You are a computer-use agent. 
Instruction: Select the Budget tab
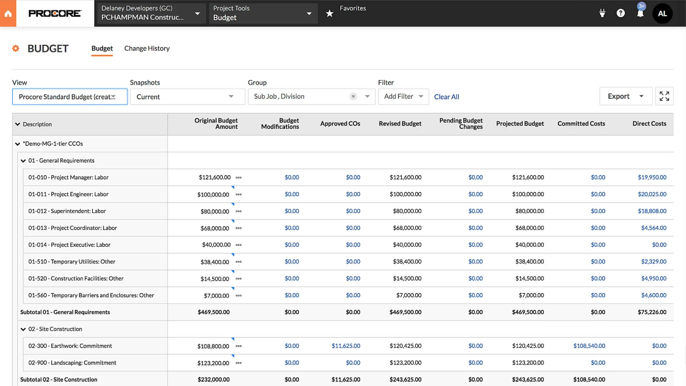pyautogui.click(x=102, y=48)
